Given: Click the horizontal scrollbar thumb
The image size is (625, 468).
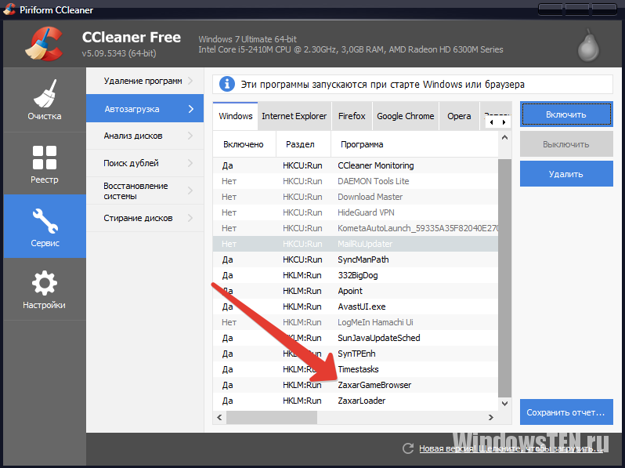Looking at the screenshot, I should (x=272, y=417).
